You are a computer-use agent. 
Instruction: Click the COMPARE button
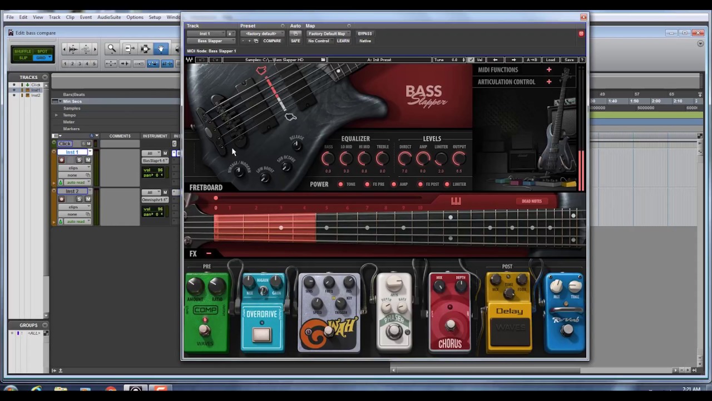click(x=272, y=41)
